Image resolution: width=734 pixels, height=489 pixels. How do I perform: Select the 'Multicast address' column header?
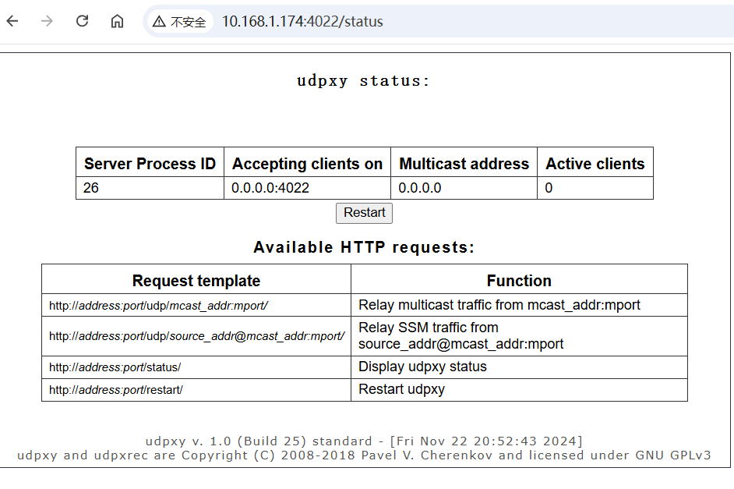464,164
